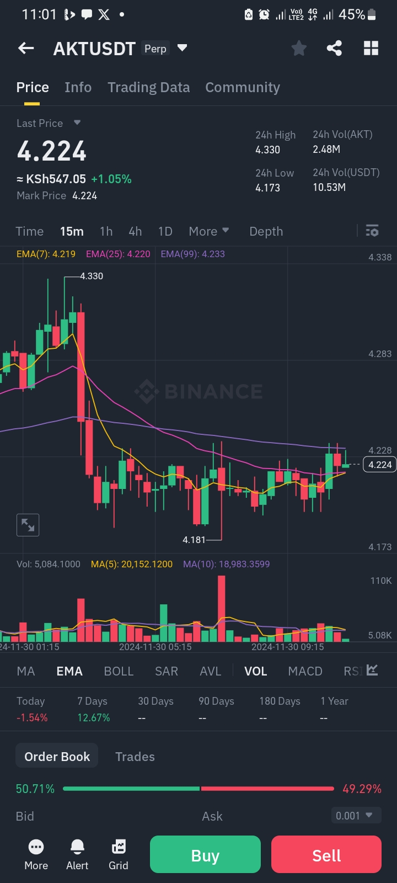
Task: Open Grid trading icon
Action: (x=119, y=854)
